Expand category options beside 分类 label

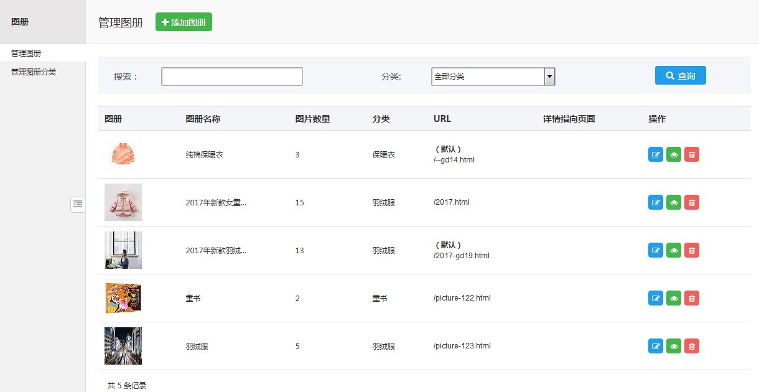549,77
